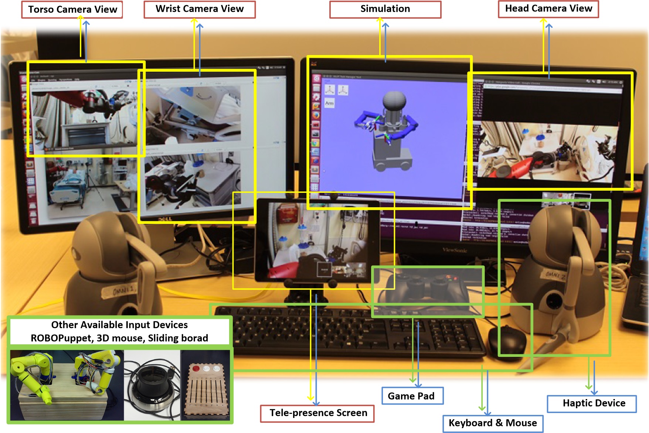Image resolution: width=649 pixels, height=433 pixels.
Task: Select the "Torso Camera View" label box
Action: tap(72, 10)
